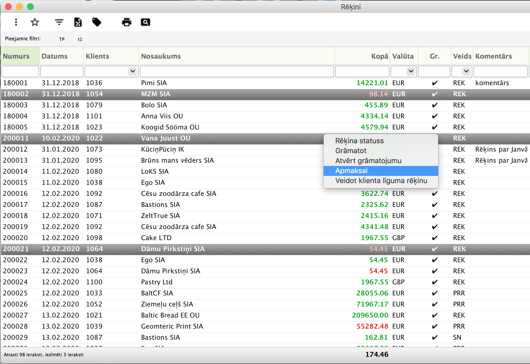Click SN type in row 200029
Screen dimensions: 530x364
tap(457, 337)
